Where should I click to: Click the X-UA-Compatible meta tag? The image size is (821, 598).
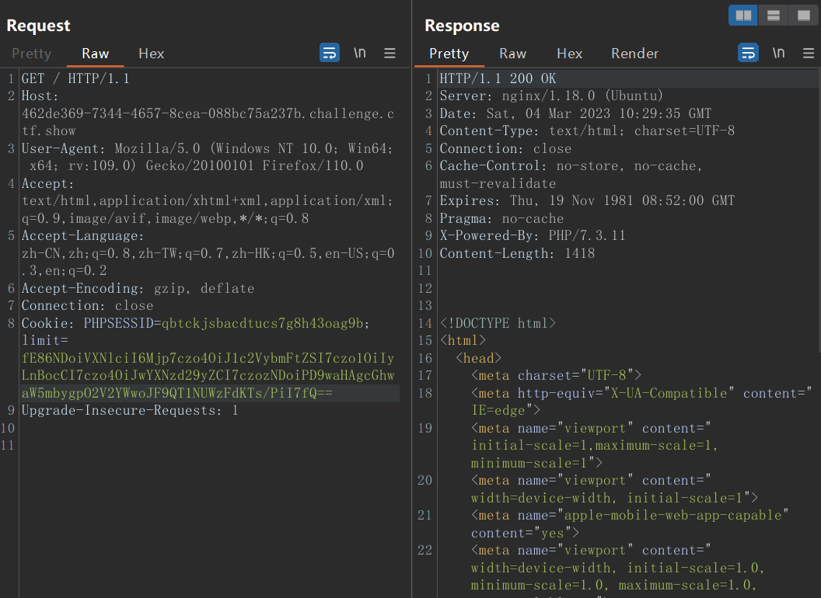[x=641, y=402]
